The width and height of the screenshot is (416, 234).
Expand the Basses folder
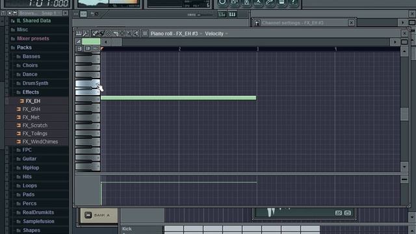coord(31,57)
